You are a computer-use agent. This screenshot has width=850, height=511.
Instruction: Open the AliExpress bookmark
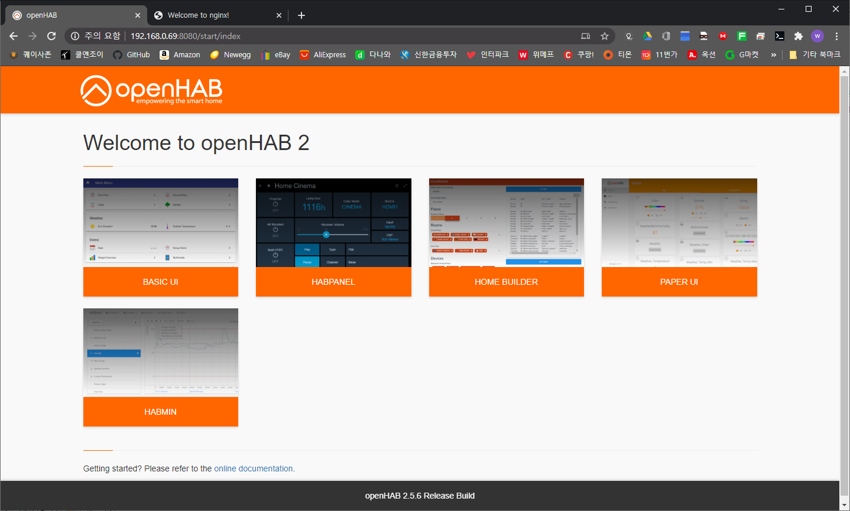pyautogui.click(x=323, y=54)
